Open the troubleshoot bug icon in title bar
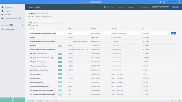The height and width of the screenshot is (102, 182). click(x=161, y=2)
